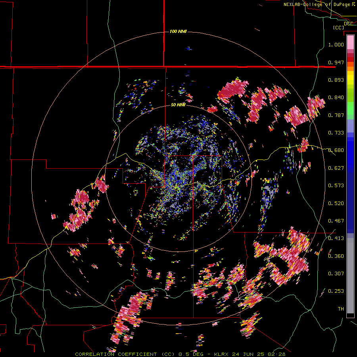Click the 0.573 legend value
This screenshot has width=357, height=357.
click(x=336, y=186)
